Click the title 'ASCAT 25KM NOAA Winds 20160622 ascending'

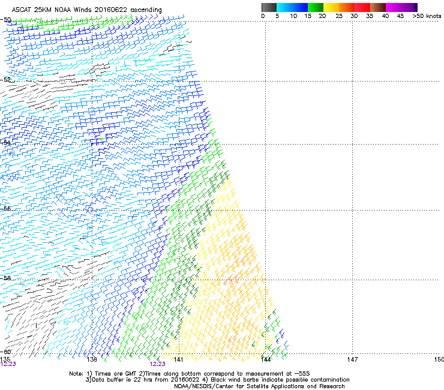(x=86, y=10)
